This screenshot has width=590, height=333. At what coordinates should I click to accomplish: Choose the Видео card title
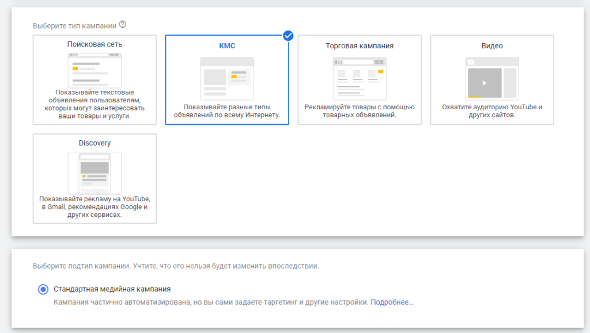coord(492,45)
